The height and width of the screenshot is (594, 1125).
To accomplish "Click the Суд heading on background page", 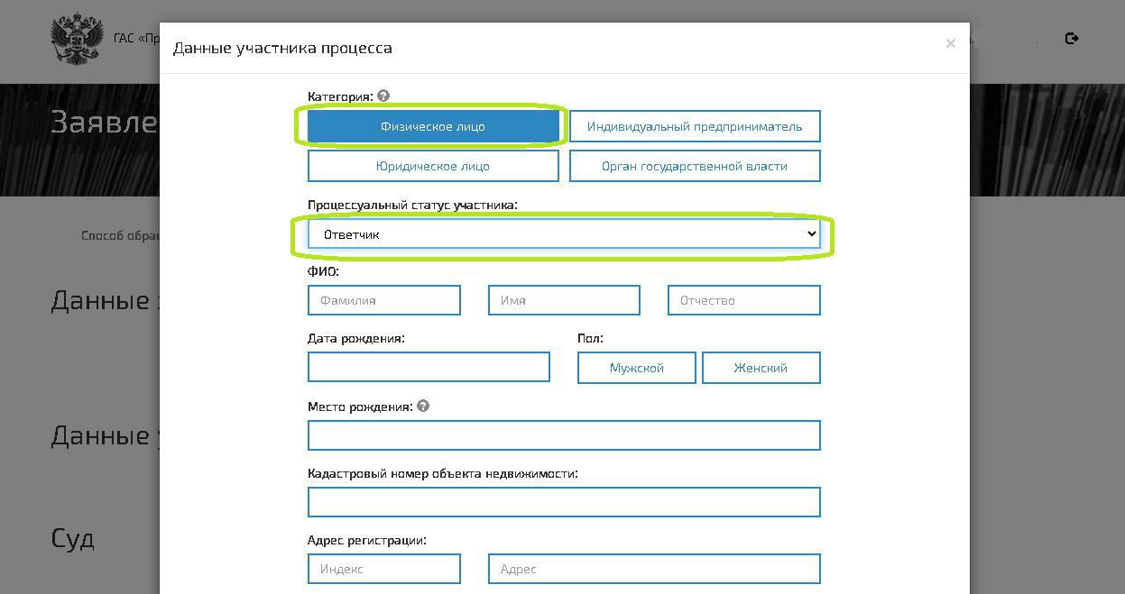I will [x=72, y=539].
